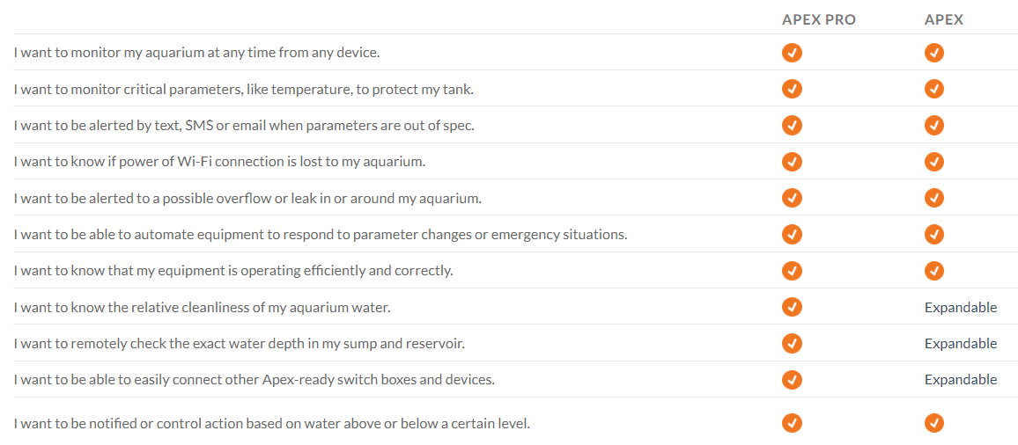The height and width of the screenshot is (445, 1018).
Task: Click Expandable label in switch boxes row
Action: [x=961, y=379]
